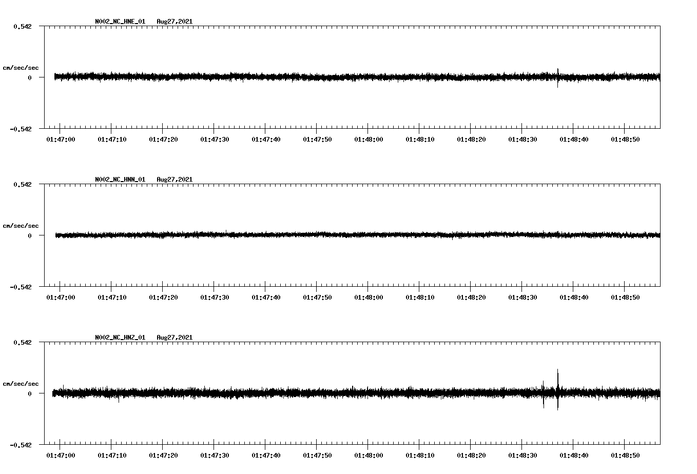Screen dimensions: 697x474
Task: Click the tallest spike on the HNZ trace
Action: [x=557, y=389]
